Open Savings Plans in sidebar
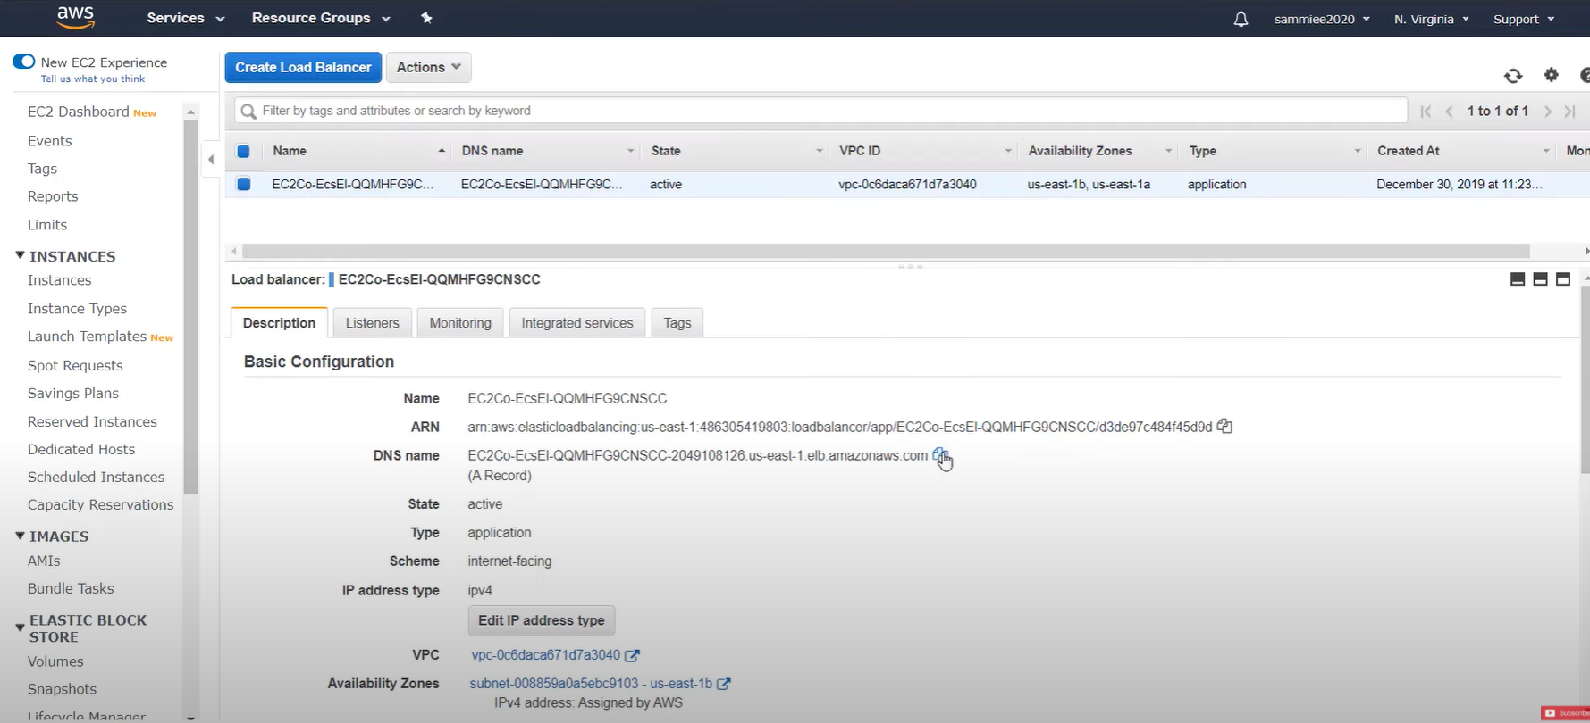The image size is (1590, 723). click(73, 394)
